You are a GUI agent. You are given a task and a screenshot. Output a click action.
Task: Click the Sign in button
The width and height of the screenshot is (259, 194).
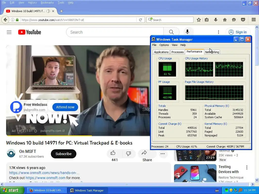click(238, 32)
